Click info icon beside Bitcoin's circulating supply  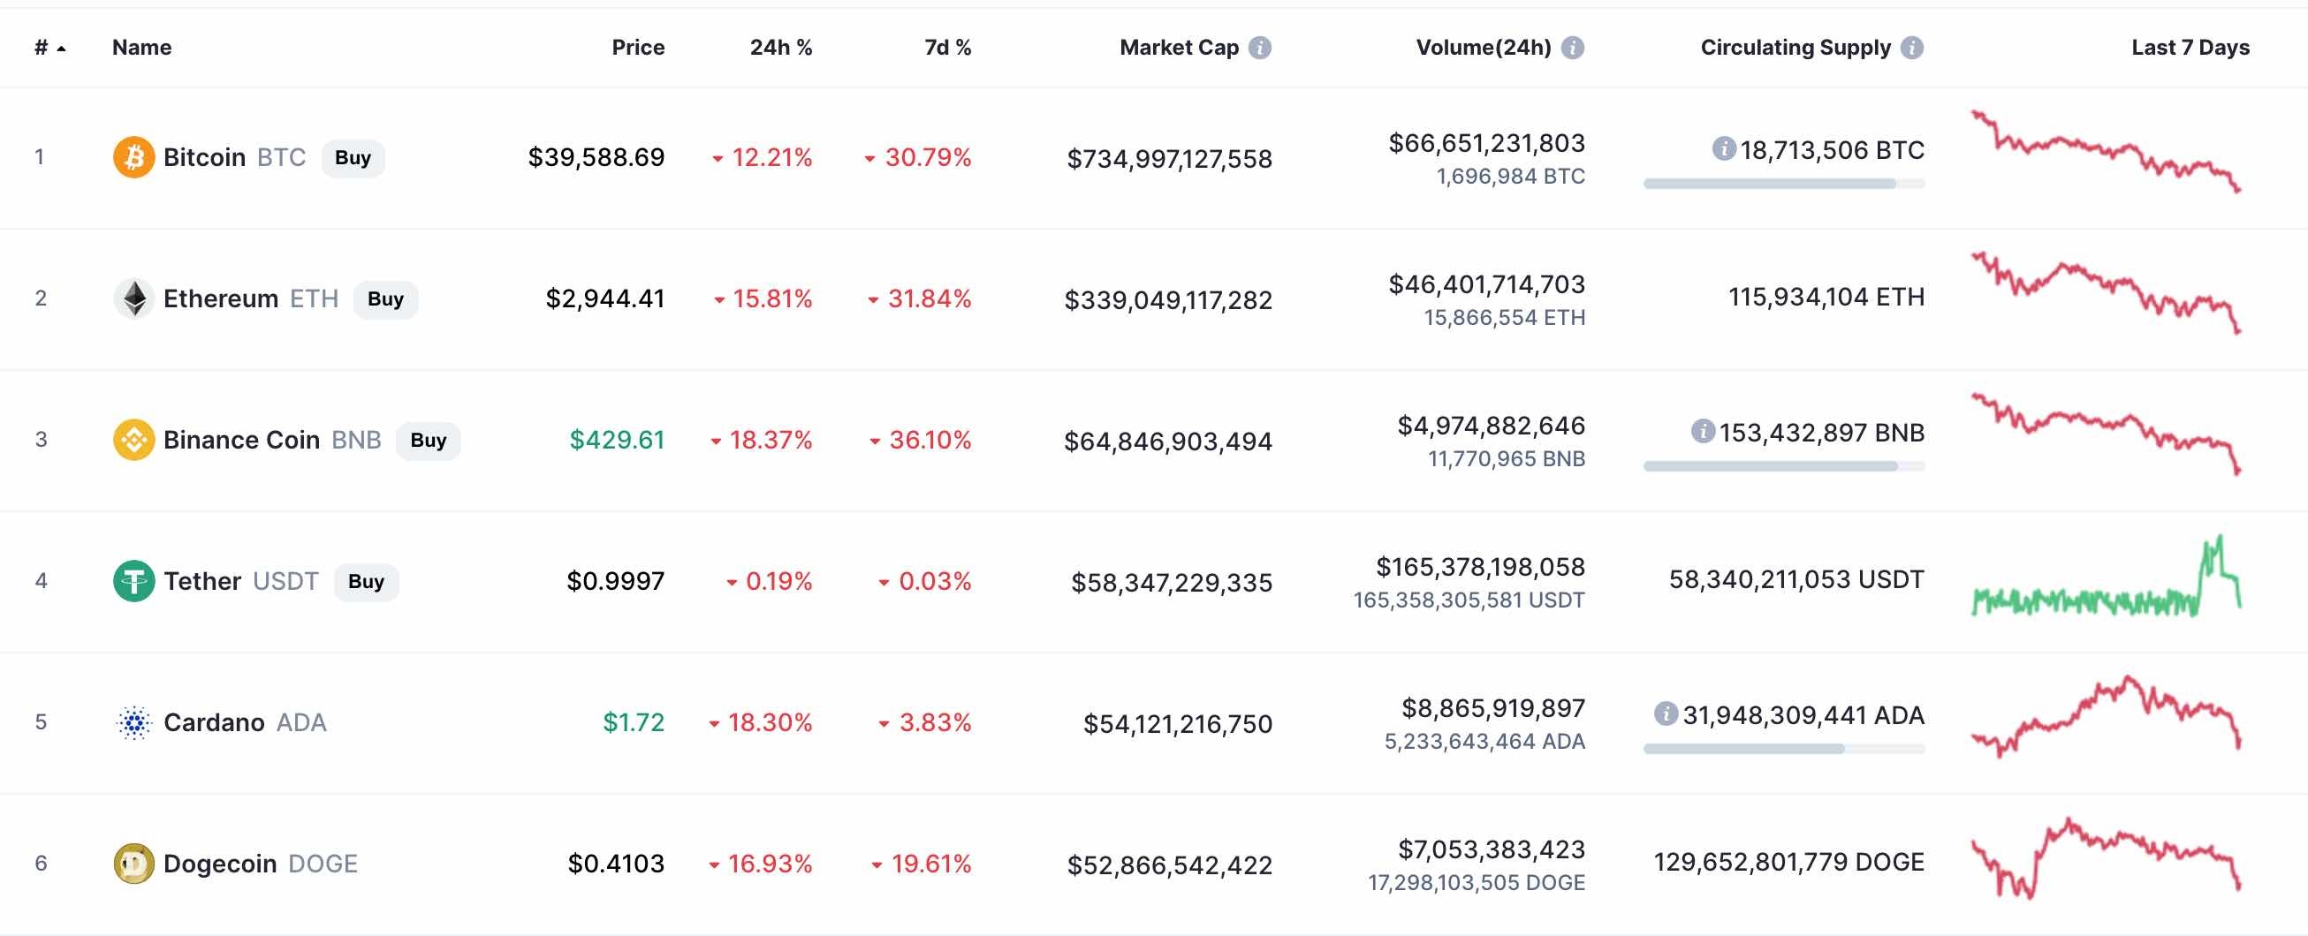click(x=1723, y=148)
